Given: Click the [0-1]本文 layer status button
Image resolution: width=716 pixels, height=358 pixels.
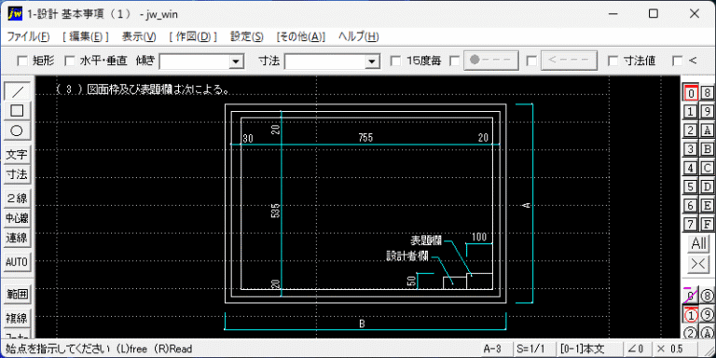Looking at the screenshot, I should point(590,350).
